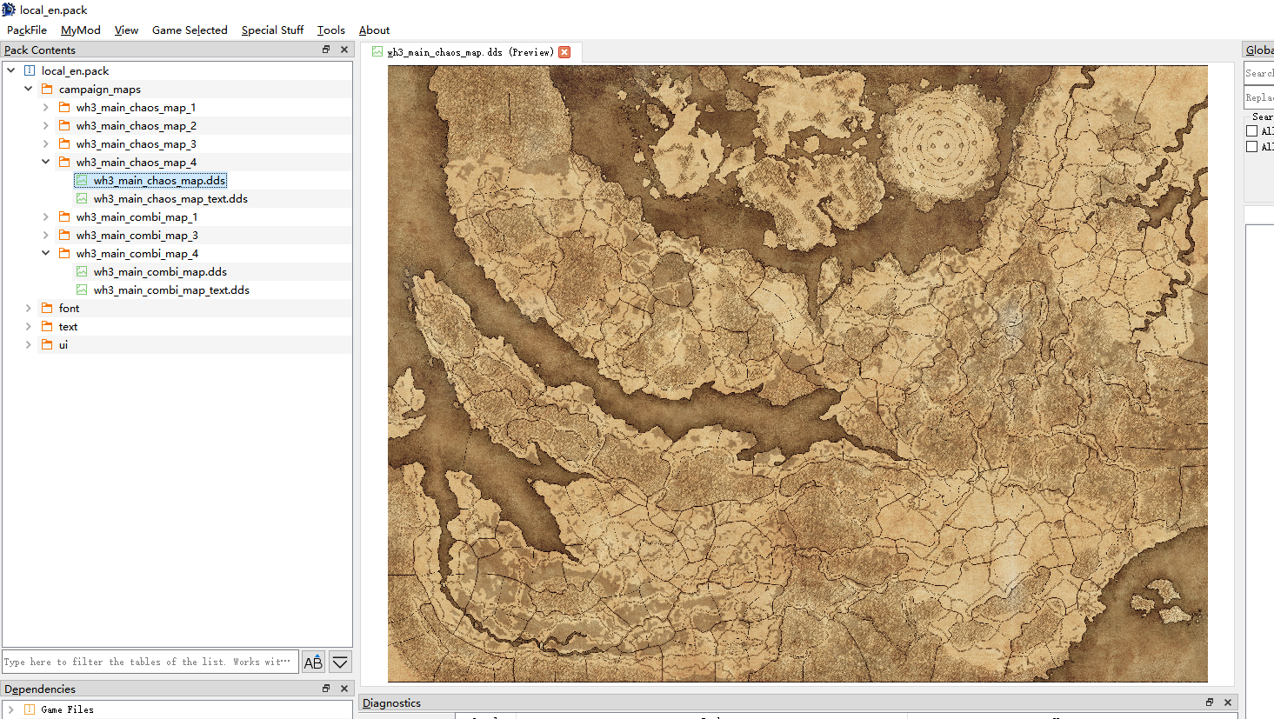1274x719 pixels.
Task: Open the filter options dropdown arrow button
Action: pyautogui.click(x=340, y=662)
